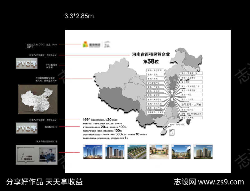Click the 置地·御海公馆 label below the map
The image size is (250, 191).
pyautogui.click(x=177, y=125)
